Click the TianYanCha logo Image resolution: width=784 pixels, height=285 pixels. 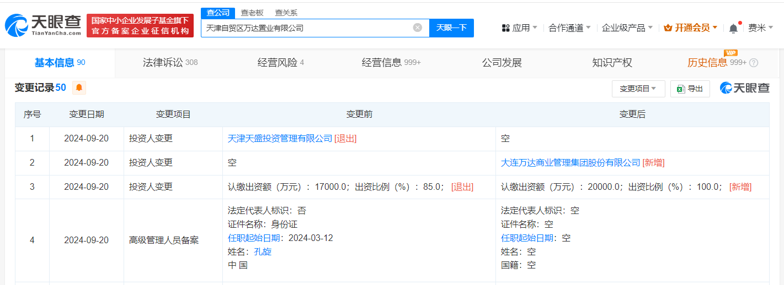43,25
